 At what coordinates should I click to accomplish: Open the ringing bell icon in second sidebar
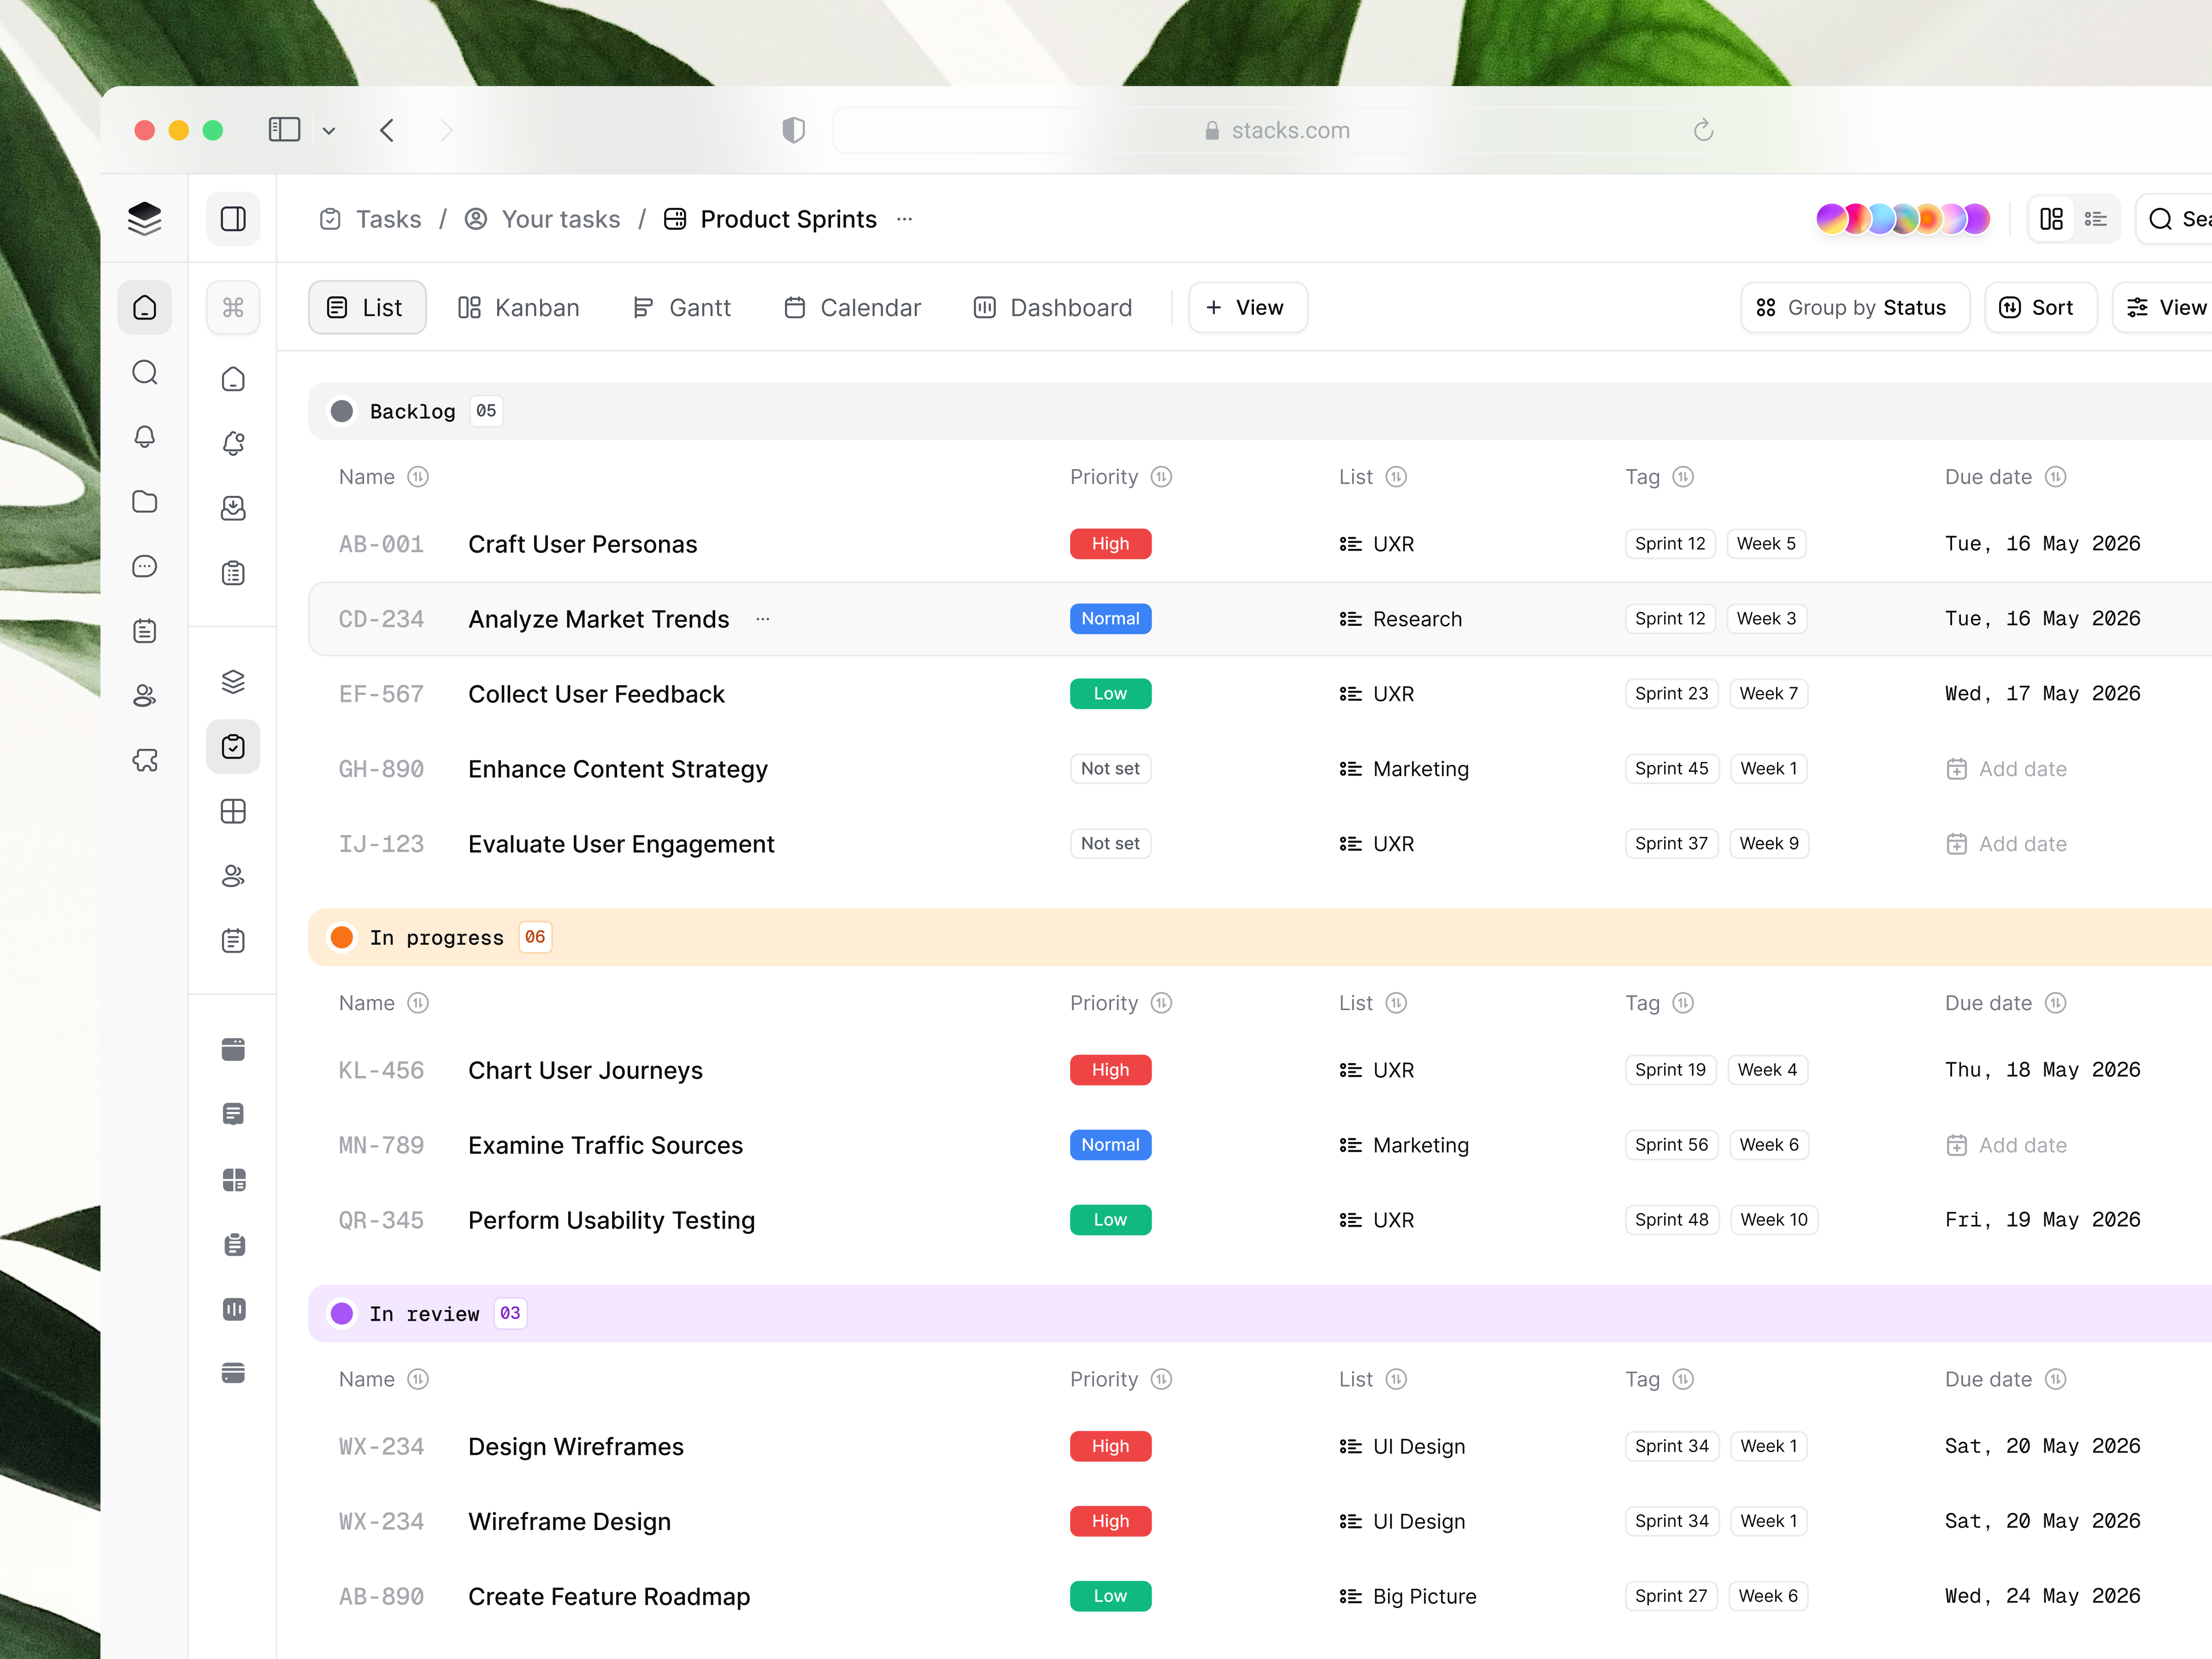tap(233, 443)
